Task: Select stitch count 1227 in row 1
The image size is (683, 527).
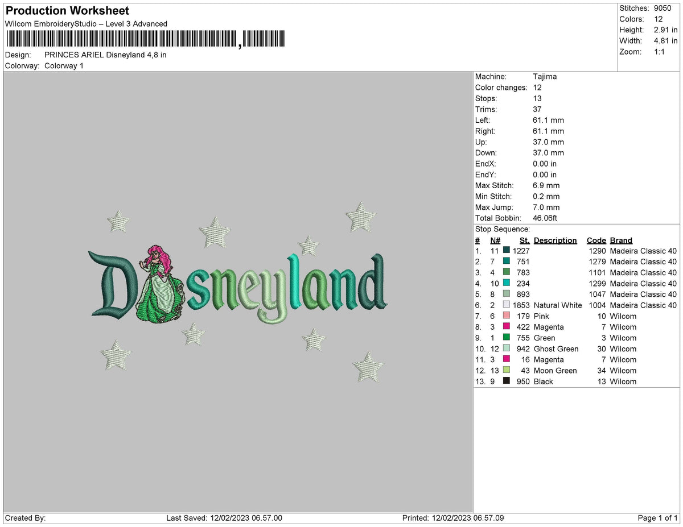Action: point(521,251)
